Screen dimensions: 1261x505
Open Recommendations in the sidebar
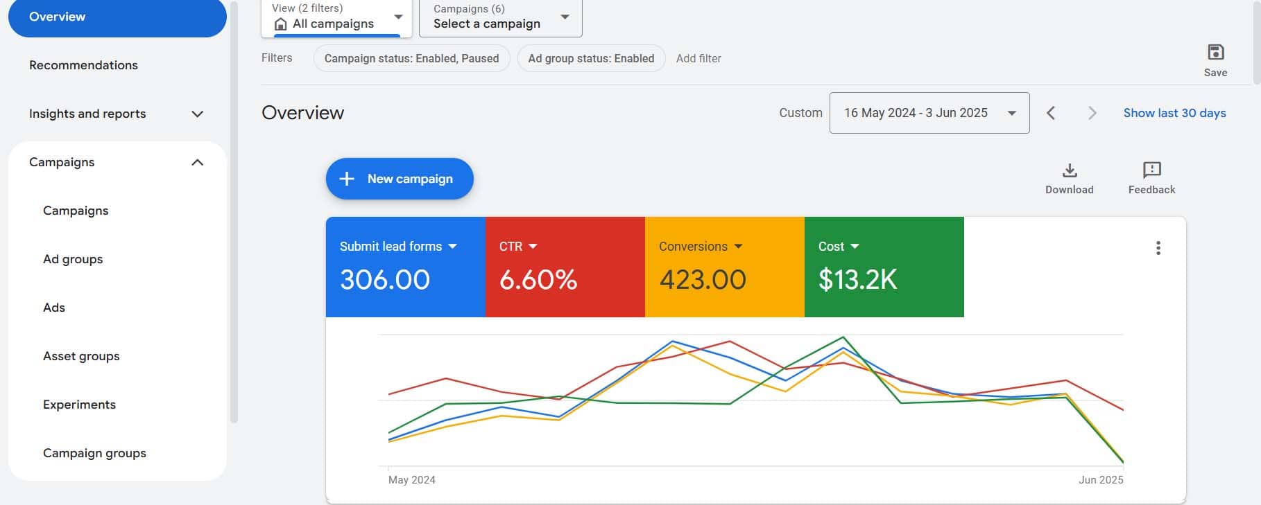click(83, 65)
